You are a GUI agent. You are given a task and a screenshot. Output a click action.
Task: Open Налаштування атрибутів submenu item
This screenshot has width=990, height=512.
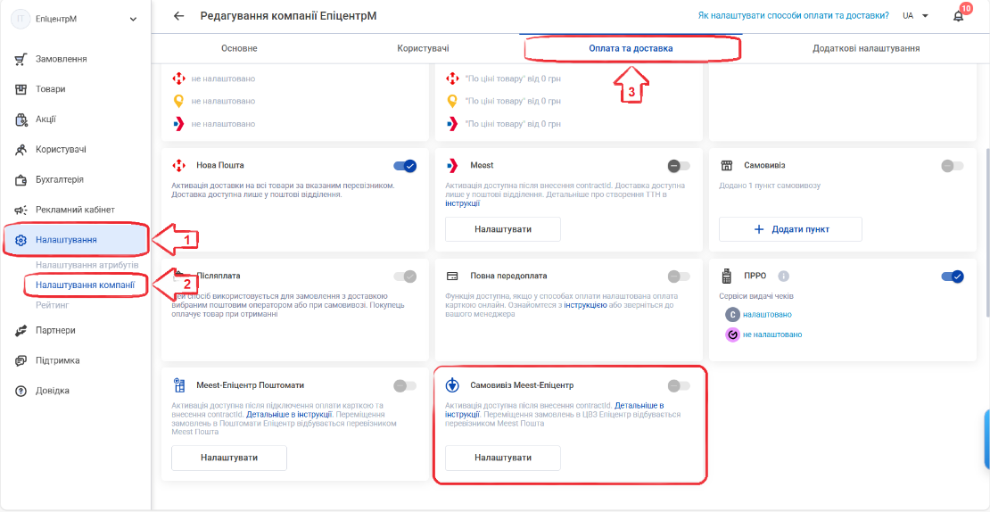coord(87,265)
